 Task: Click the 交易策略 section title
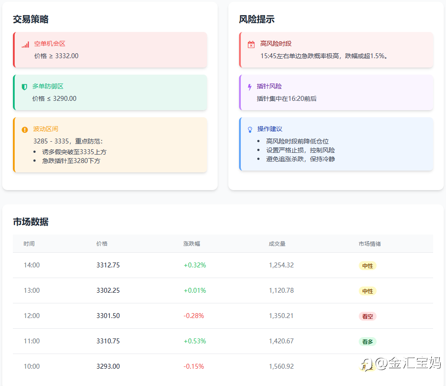click(31, 19)
